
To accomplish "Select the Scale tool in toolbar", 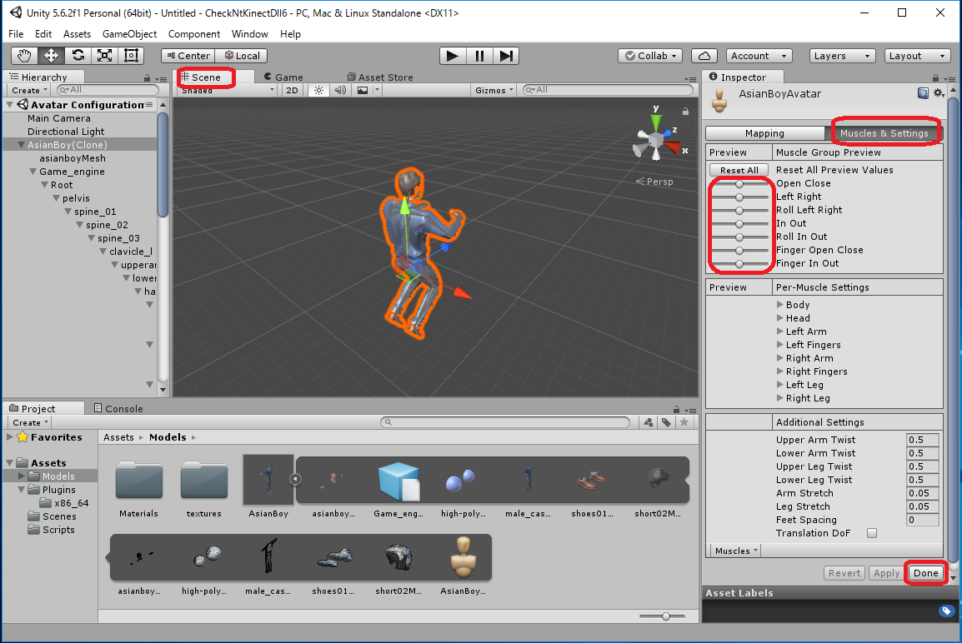I will [x=104, y=56].
